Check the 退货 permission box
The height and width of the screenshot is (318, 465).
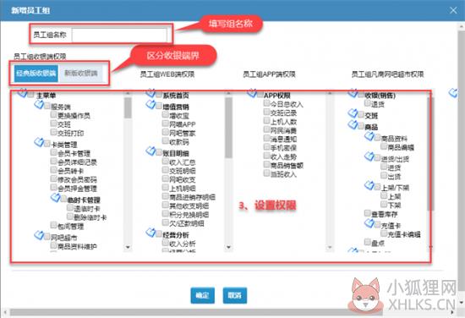tap(368, 103)
